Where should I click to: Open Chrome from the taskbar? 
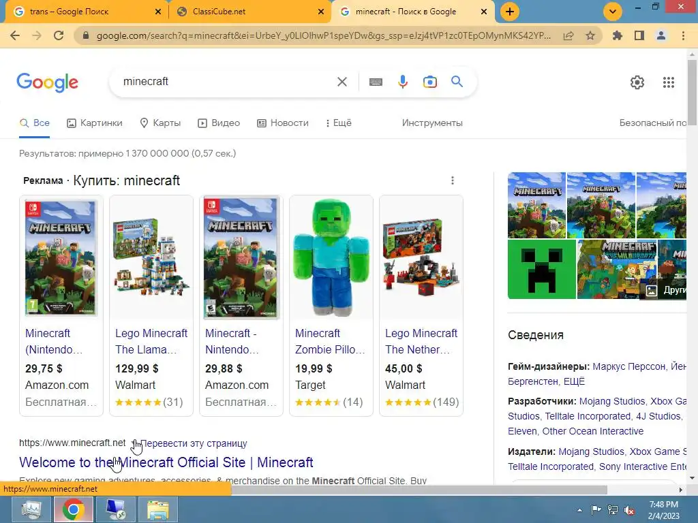[74, 509]
